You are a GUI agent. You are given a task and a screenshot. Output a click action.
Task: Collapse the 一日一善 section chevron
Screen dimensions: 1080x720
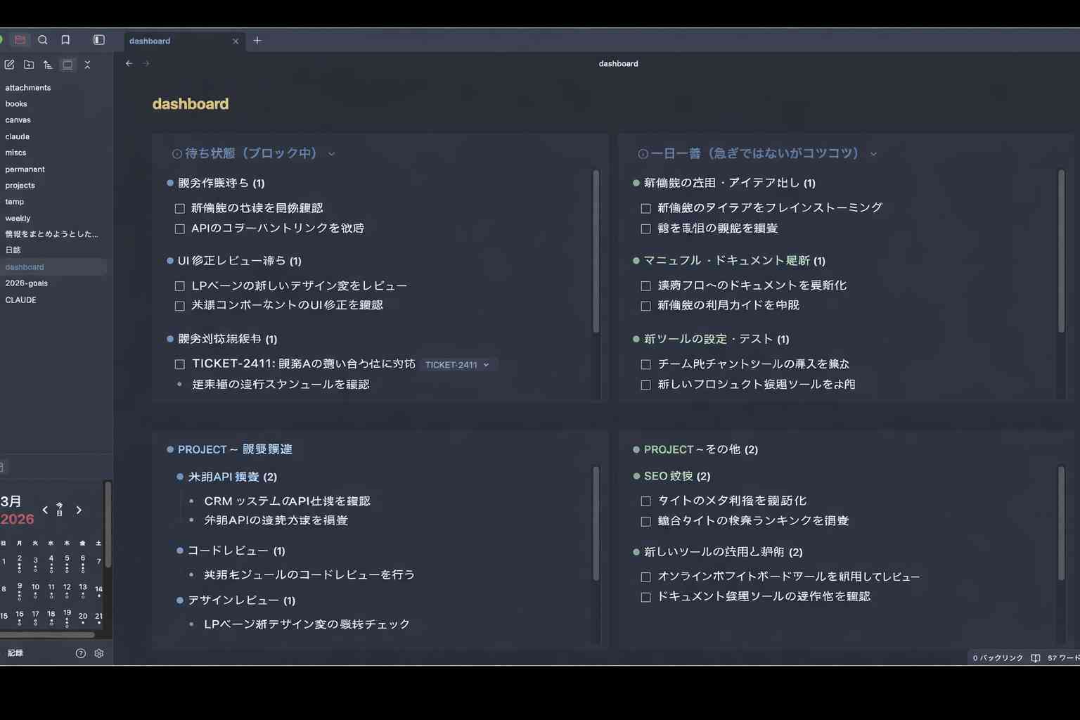click(x=873, y=153)
